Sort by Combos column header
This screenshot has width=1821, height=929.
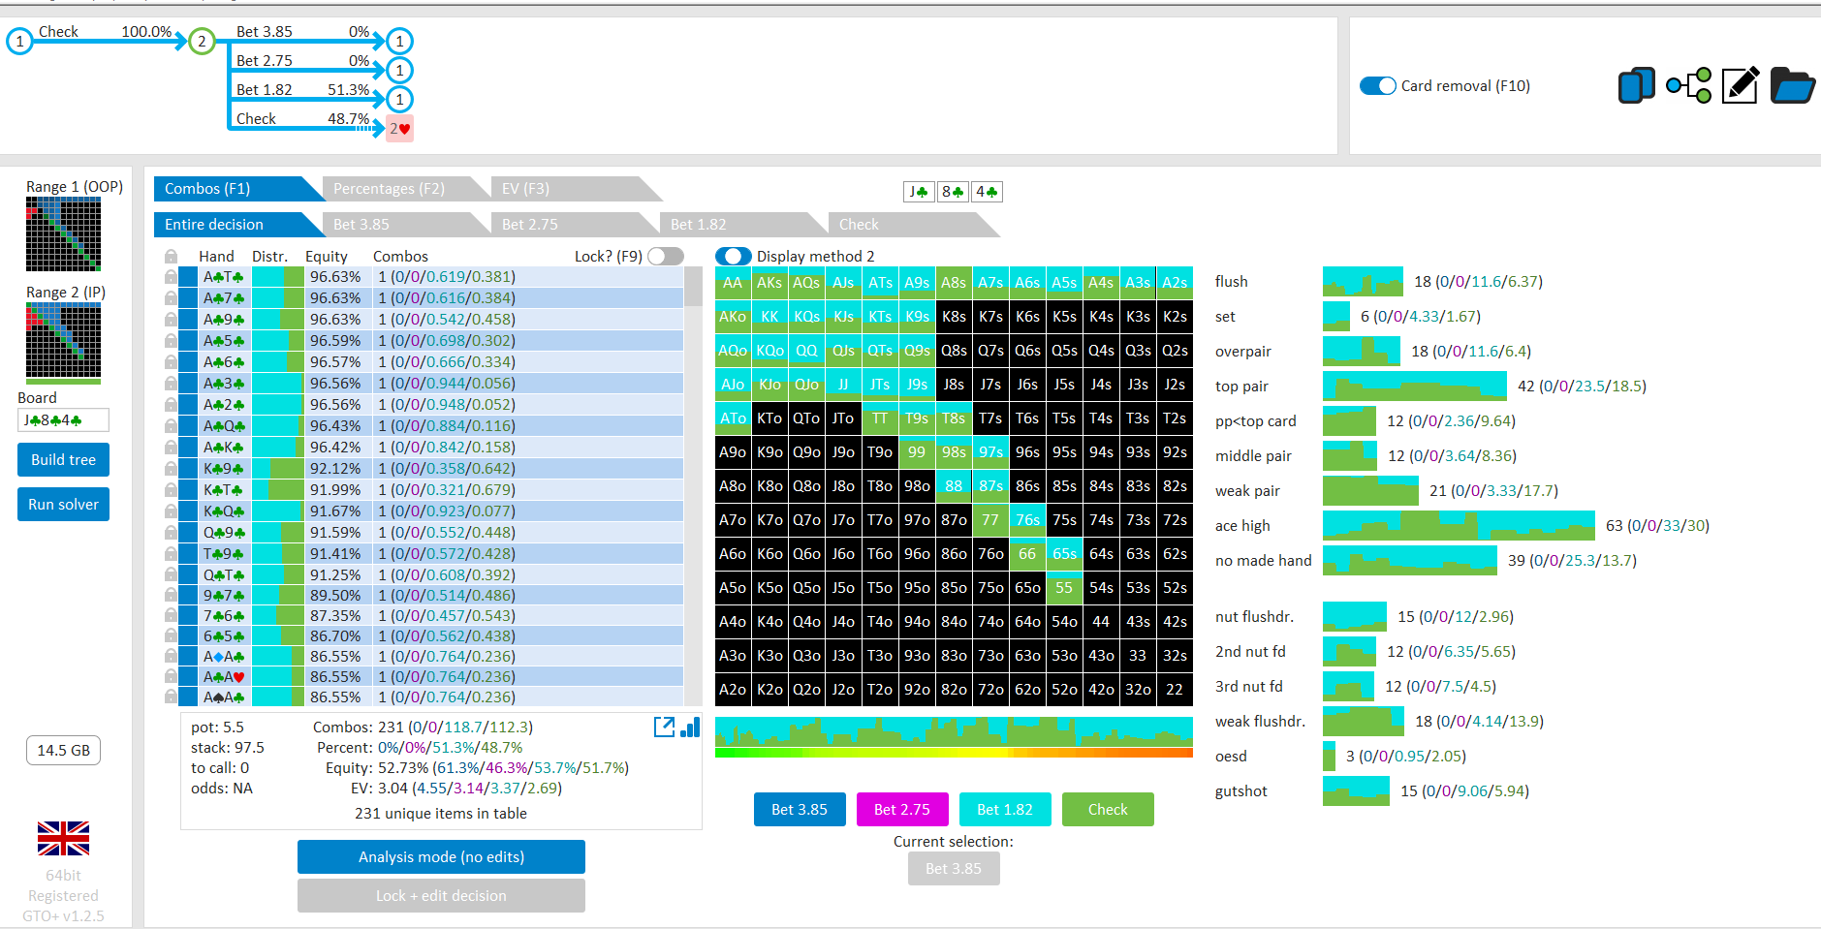[x=400, y=257]
